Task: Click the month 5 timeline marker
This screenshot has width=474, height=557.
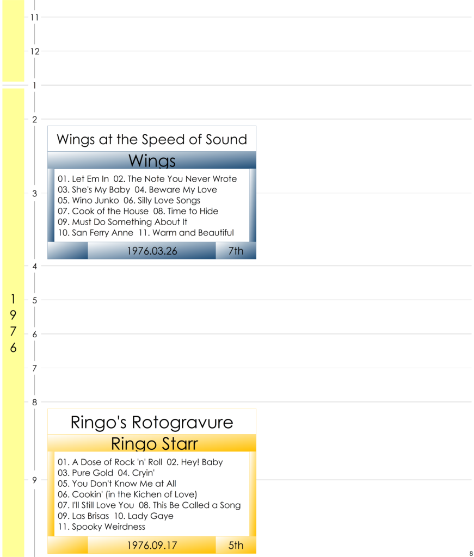Action: [34, 300]
